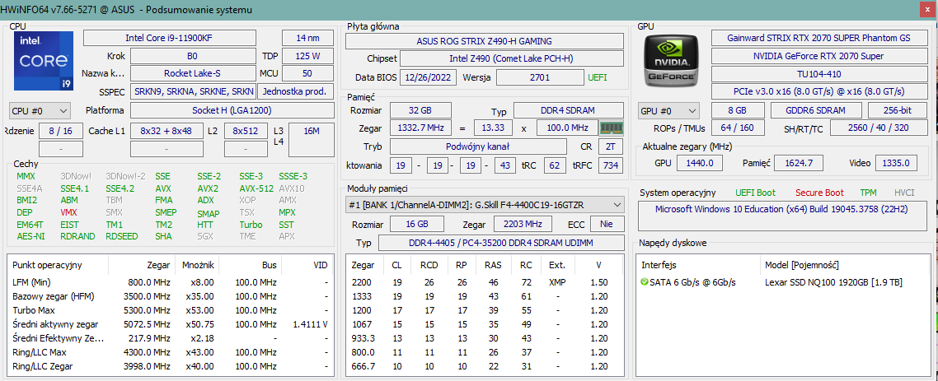Click the red Secure Boot label
Viewport: 938px width, 381px height.
[x=819, y=193]
